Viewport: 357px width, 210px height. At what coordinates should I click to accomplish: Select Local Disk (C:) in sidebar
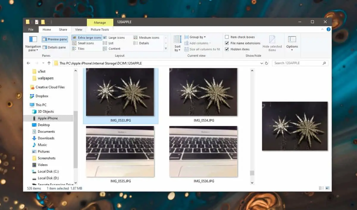point(45,171)
